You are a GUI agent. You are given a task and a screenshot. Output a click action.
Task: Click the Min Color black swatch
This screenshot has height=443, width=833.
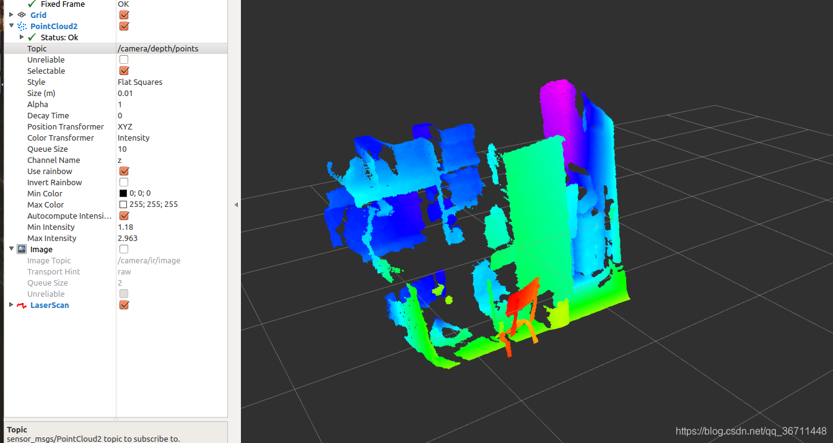123,193
